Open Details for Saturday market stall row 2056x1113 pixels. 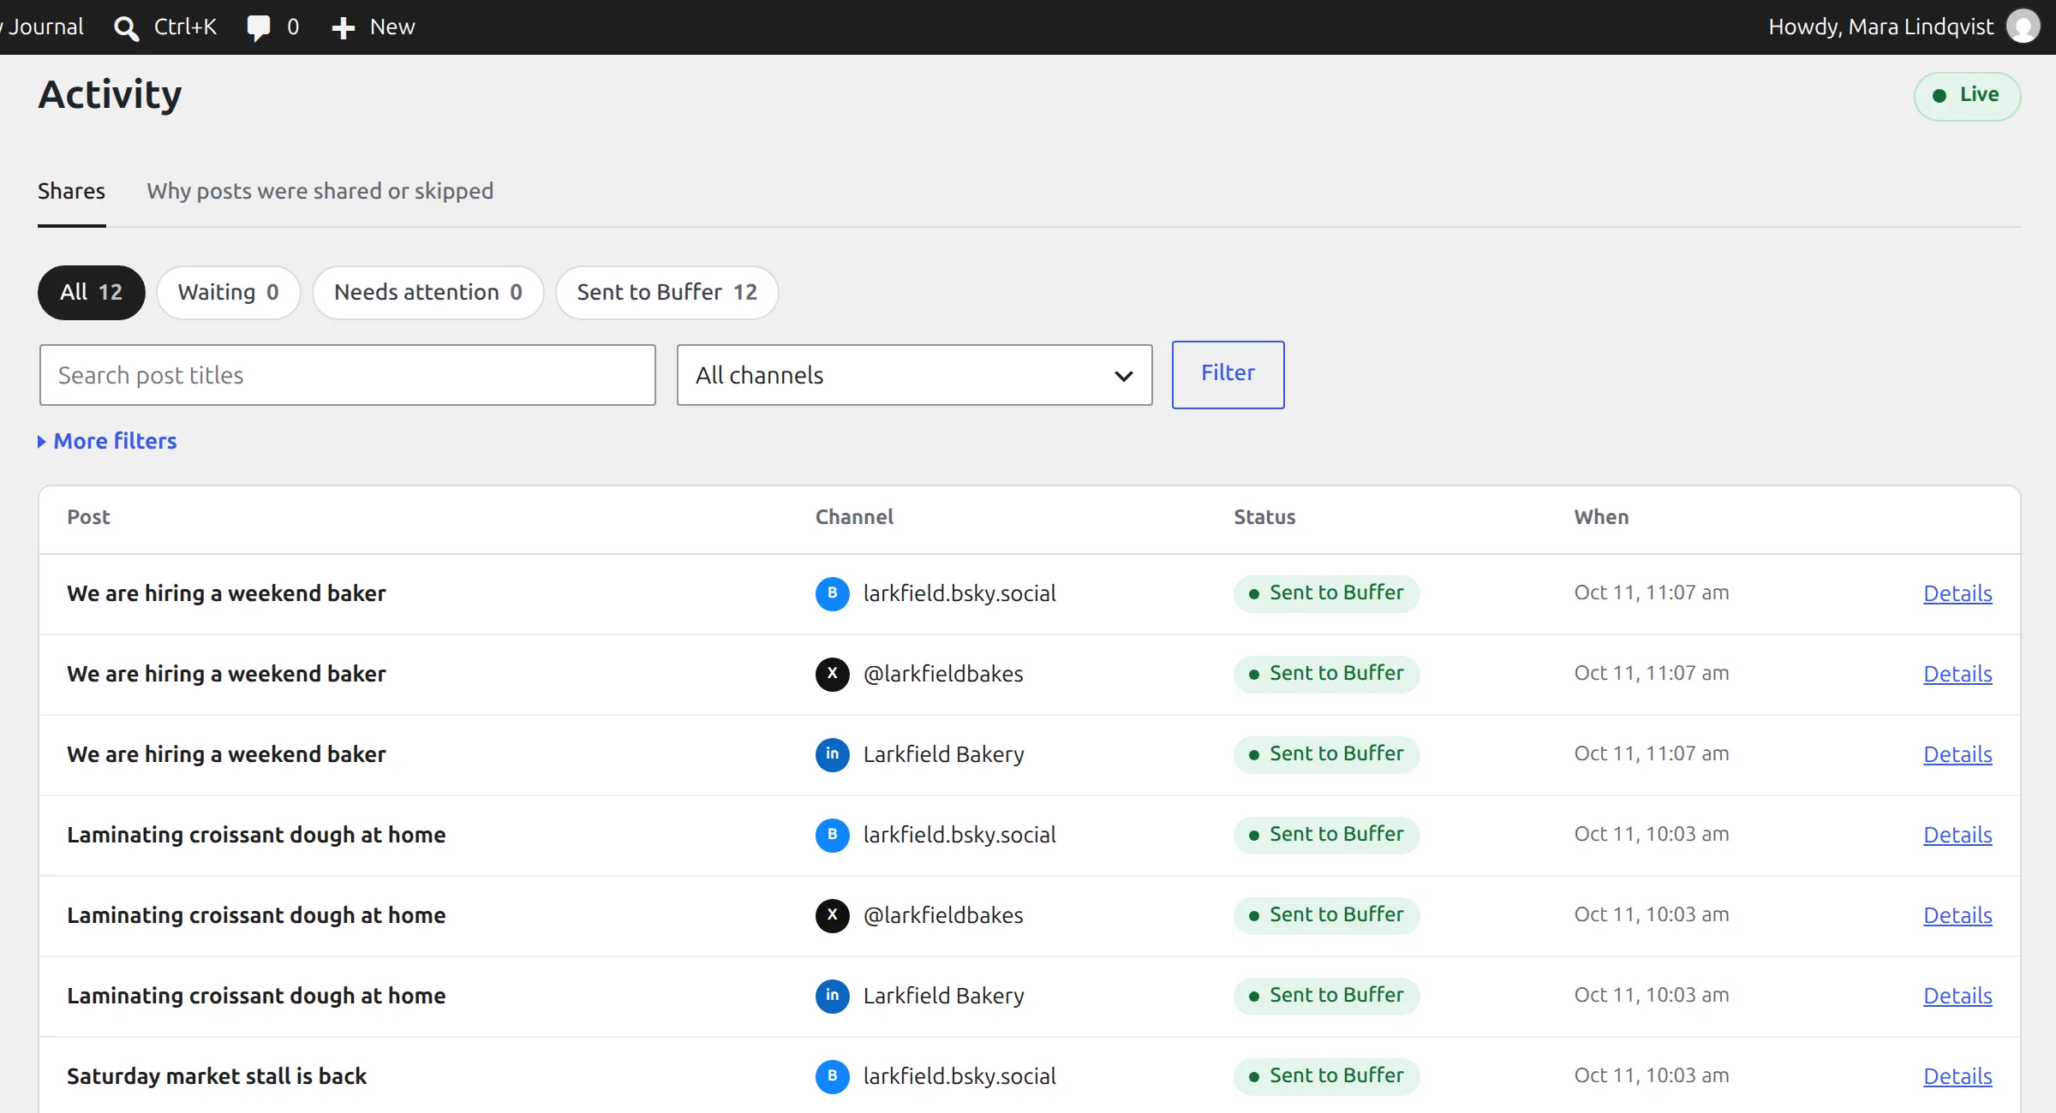coord(1957,1076)
